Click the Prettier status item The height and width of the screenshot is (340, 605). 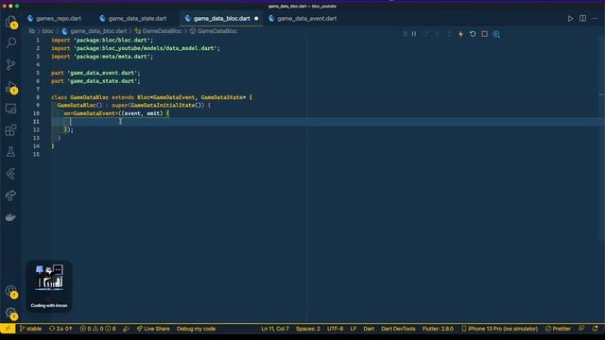558,329
